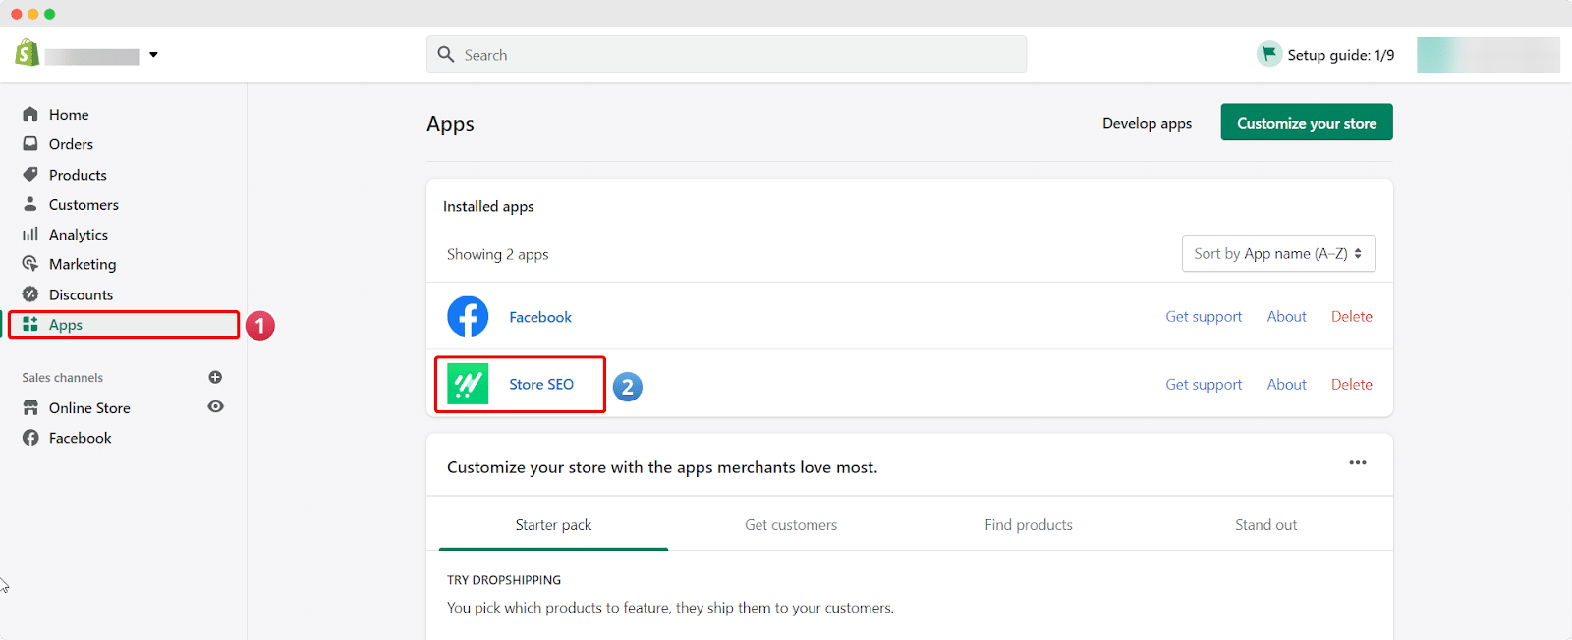Click Develop apps link
This screenshot has height=640, width=1572.
pyautogui.click(x=1147, y=123)
